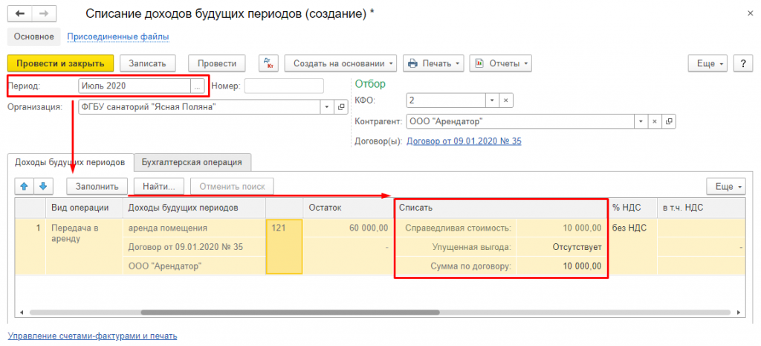Click the back navigation arrow

(x=19, y=13)
